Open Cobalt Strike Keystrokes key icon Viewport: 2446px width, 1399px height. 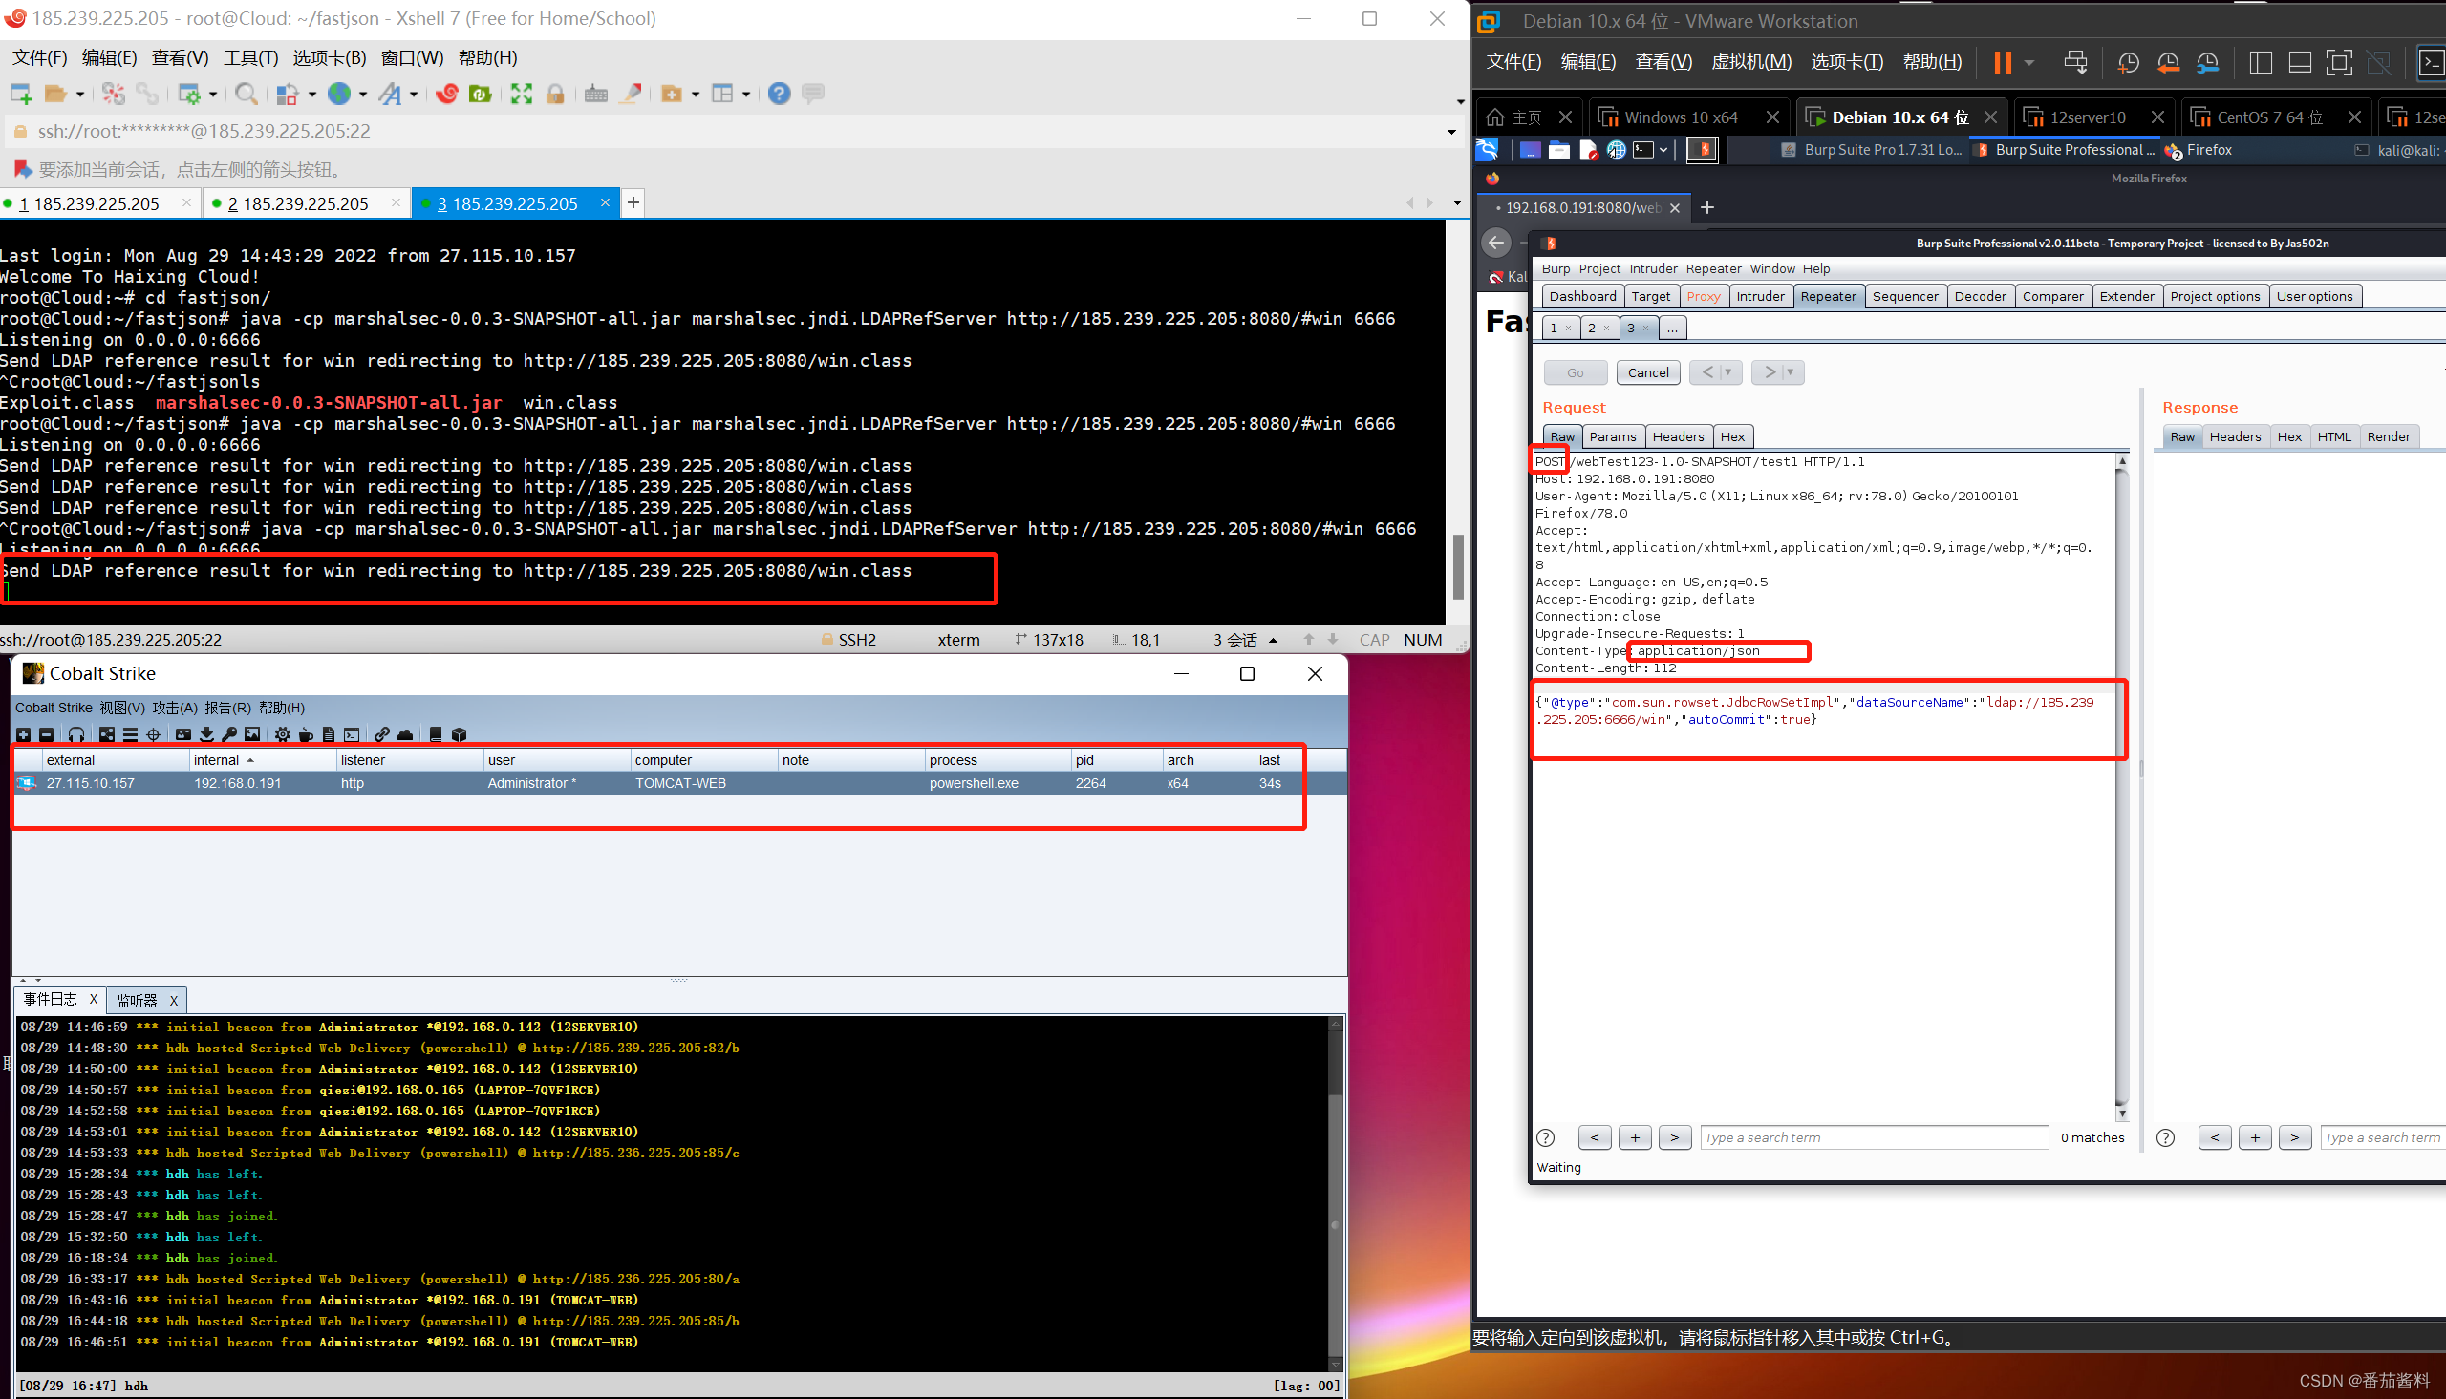coord(229,734)
